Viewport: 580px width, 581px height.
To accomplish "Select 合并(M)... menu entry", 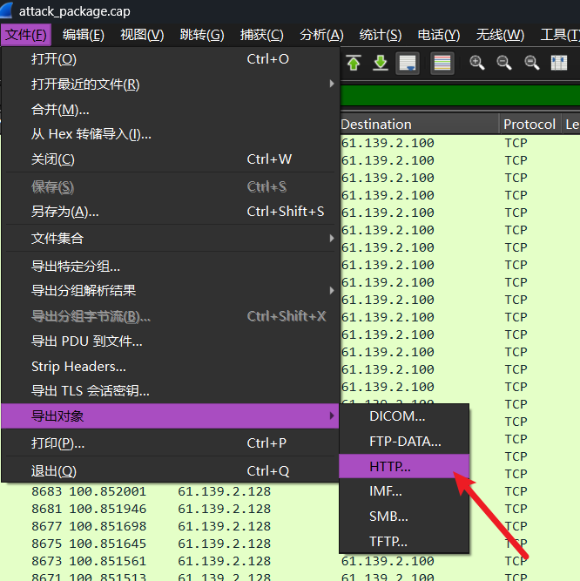I will [x=170, y=109].
